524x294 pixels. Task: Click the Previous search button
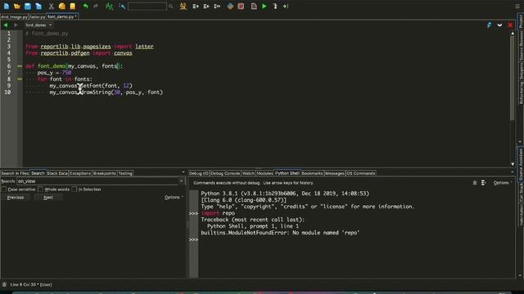click(x=16, y=198)
